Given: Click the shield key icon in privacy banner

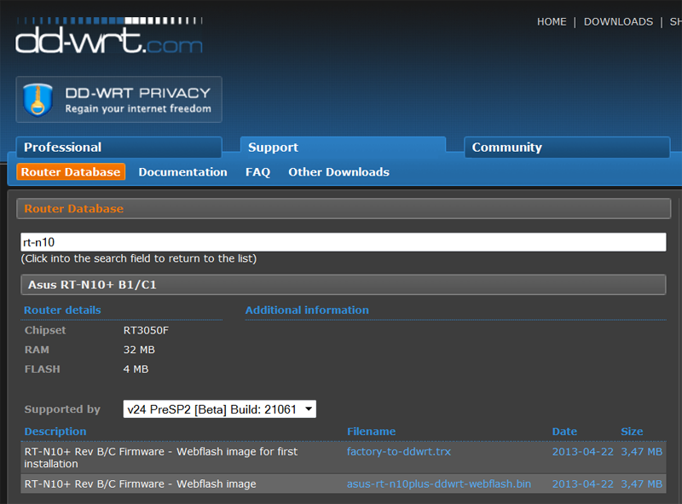Looking at the screenshot, I should click(x=38, y=100).
